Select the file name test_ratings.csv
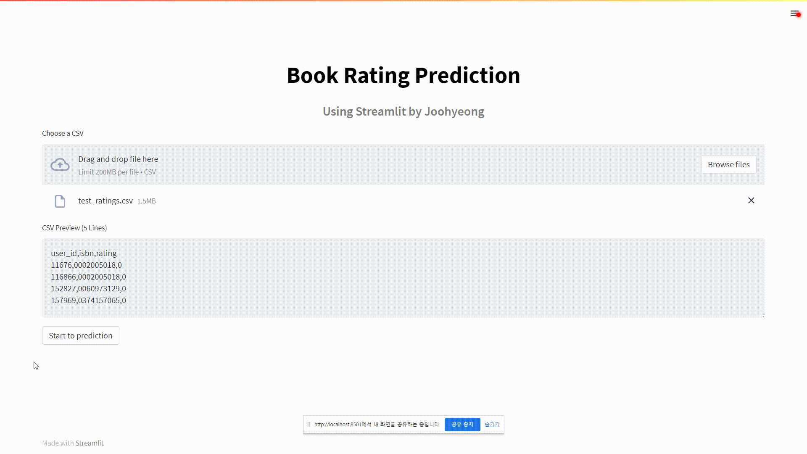807x454 pixels. [105, 201]
